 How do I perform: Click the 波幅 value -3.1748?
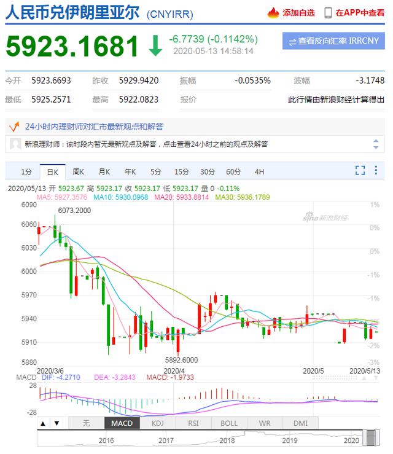pyautogui.click(x=370, y=80)
